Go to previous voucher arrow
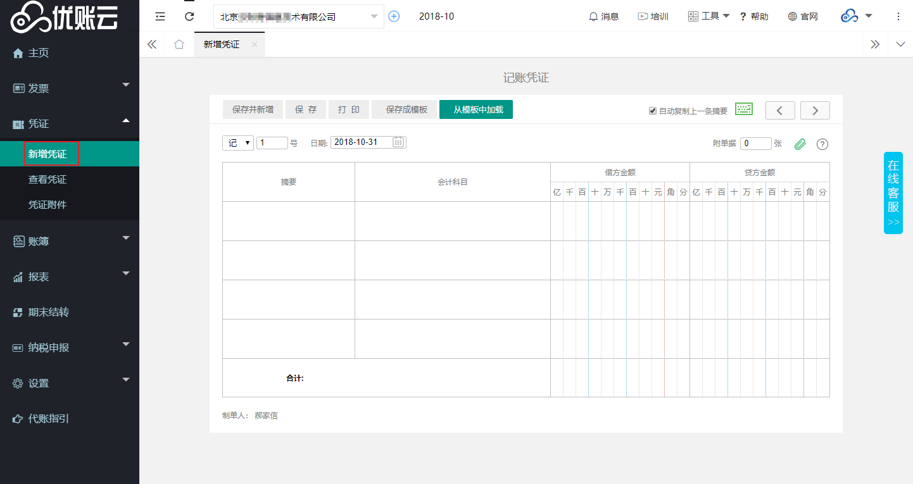Image resolution: width=913 pixels, height=484 pixels. click(x=780, y=110)
